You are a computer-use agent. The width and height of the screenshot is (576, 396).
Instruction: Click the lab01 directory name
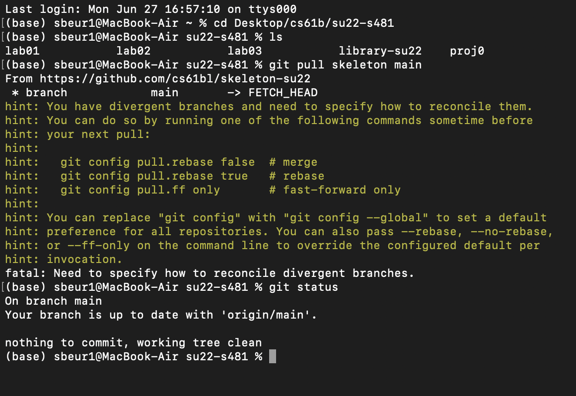[x=22, y=51]
